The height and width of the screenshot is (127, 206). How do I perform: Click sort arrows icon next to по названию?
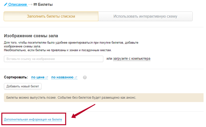pyautogui.click(x=76, y=77)
